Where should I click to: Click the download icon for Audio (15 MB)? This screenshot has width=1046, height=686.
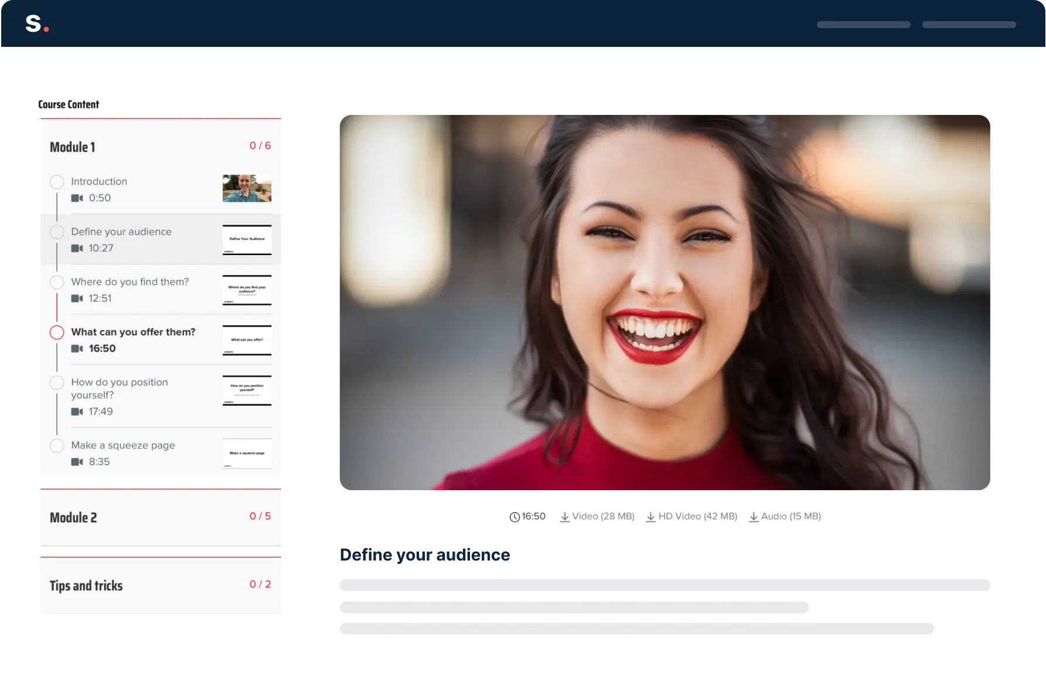click(x=753, y=517)
